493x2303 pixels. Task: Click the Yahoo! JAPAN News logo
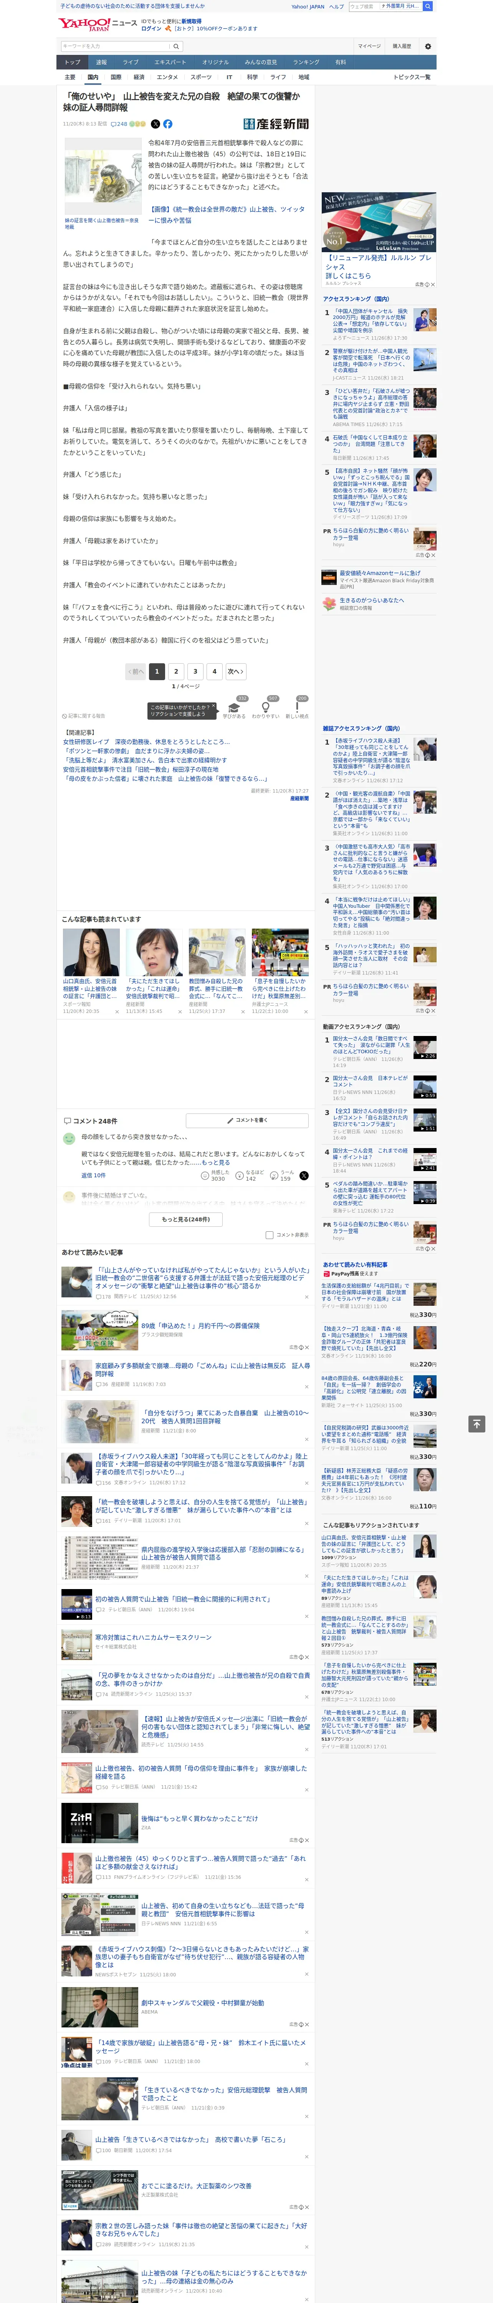pos(98,24)
